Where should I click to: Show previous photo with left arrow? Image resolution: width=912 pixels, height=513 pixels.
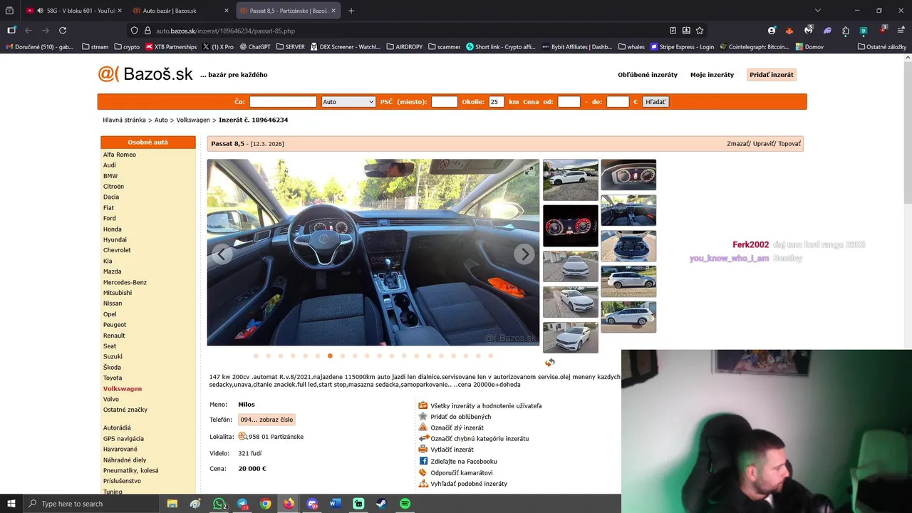[x=222, y=254]
